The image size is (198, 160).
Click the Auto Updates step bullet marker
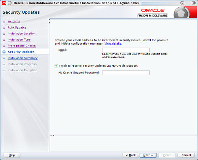tap(4, 27)
